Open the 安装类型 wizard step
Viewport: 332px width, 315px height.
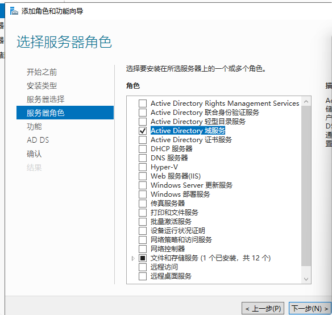42,86
